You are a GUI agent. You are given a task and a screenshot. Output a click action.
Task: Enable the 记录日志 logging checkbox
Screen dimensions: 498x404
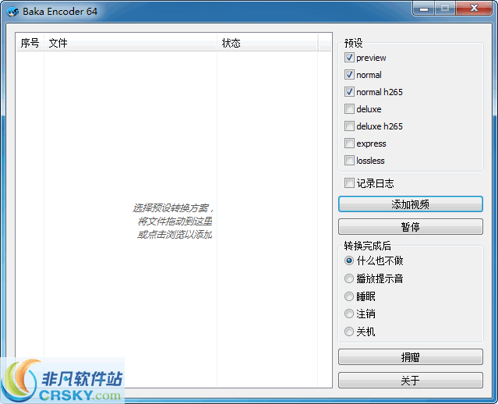click(x=349, y=183)
